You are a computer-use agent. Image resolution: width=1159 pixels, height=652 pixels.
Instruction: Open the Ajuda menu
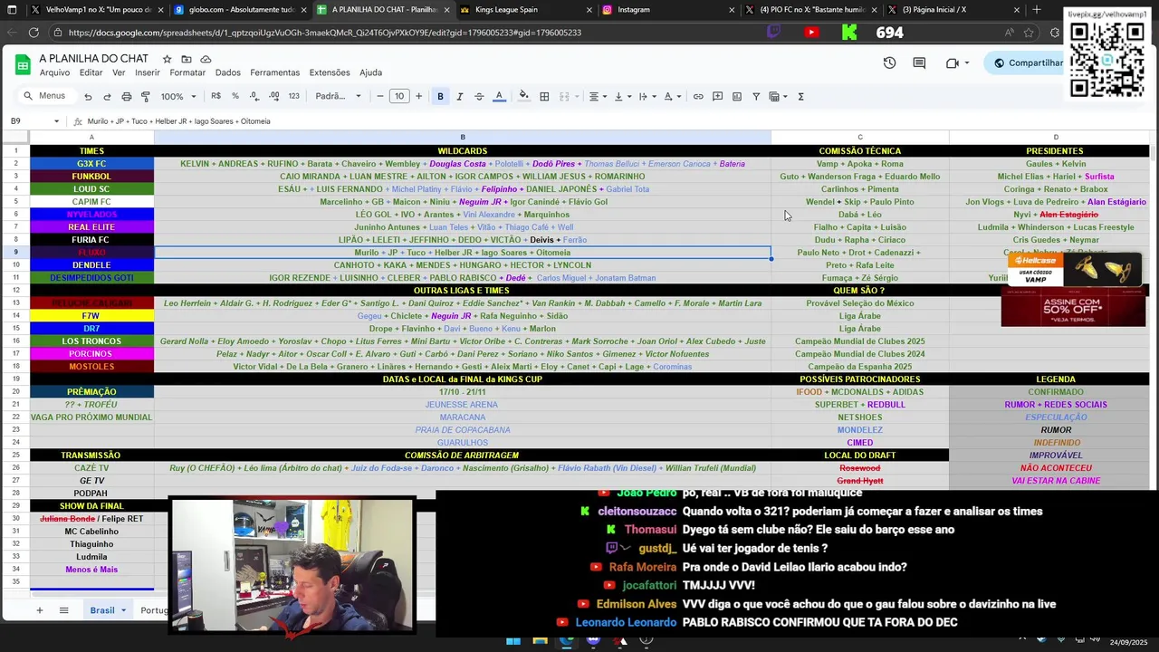click(x=370, y=72)
